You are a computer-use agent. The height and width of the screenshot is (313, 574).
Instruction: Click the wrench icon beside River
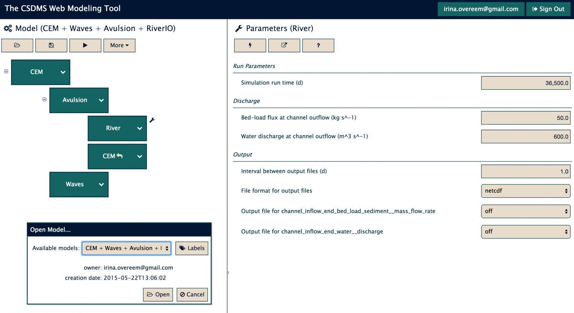tap(152, 120)
